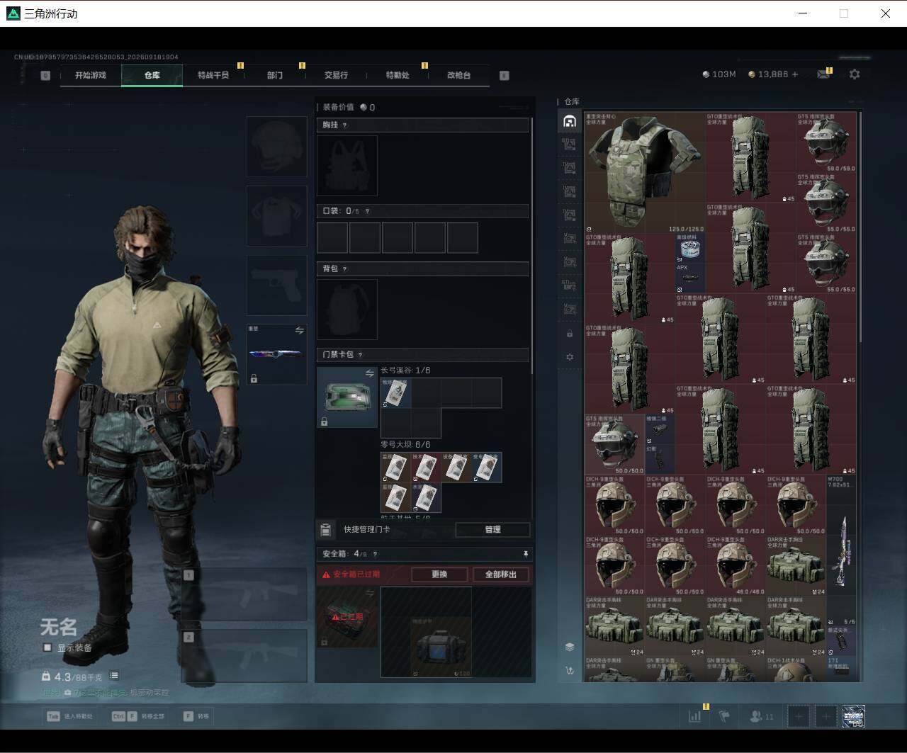Select the M700 rifle item

click(842, 551)
